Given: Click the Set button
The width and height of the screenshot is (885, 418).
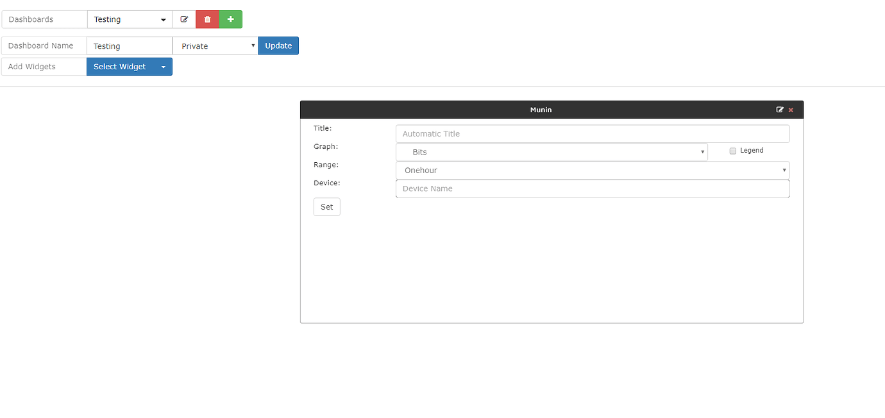Looking at the screenshot, I should 327,206.
